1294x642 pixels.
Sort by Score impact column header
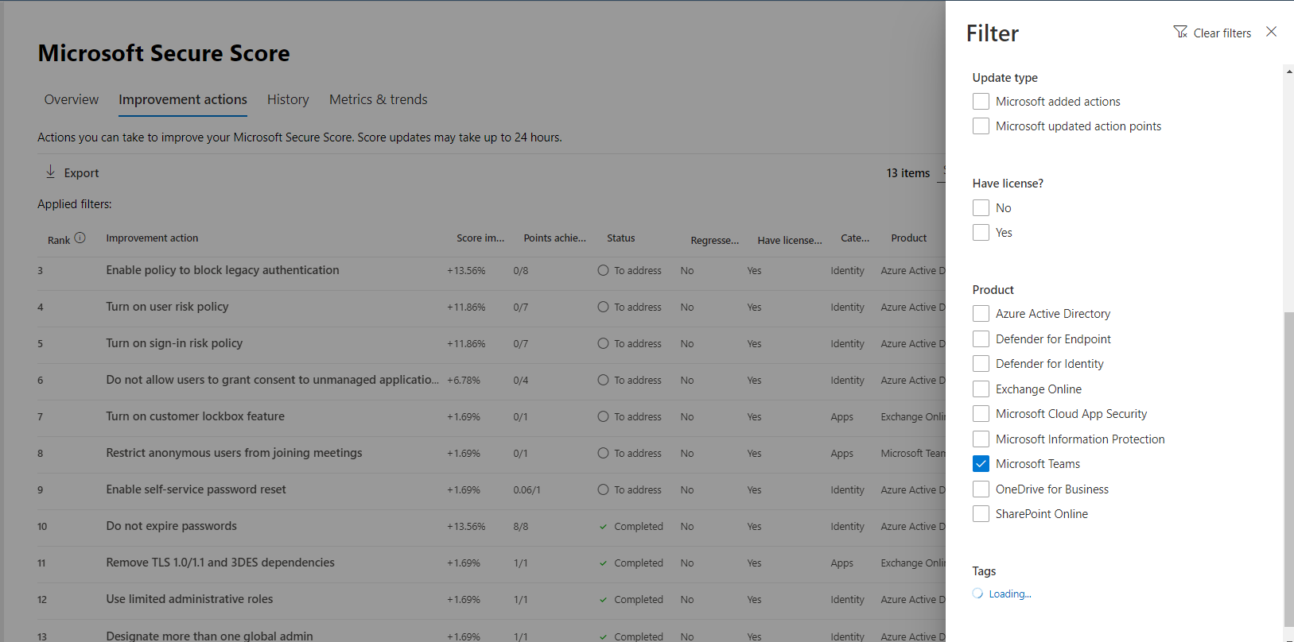[x=480, y=238]
